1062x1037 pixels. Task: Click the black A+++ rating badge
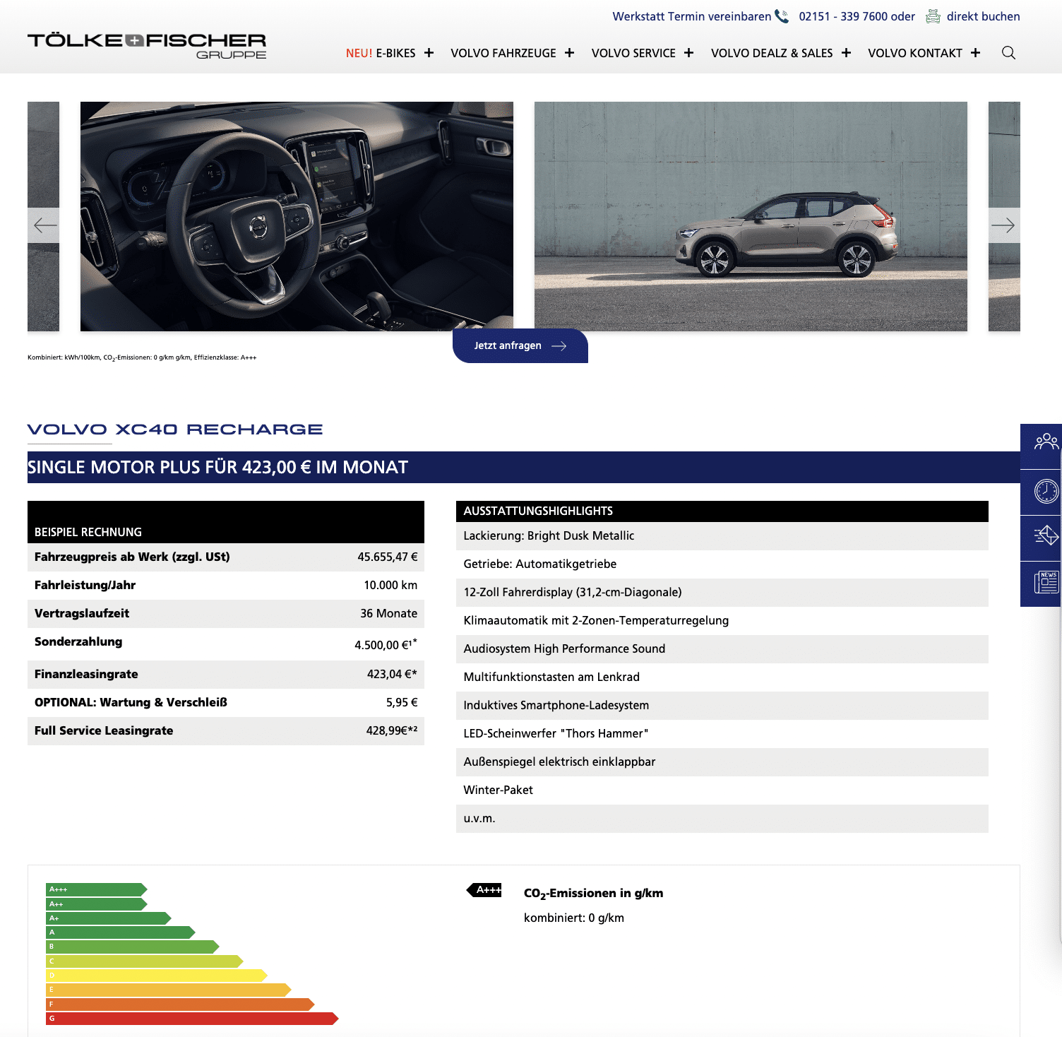coord(484,890)
